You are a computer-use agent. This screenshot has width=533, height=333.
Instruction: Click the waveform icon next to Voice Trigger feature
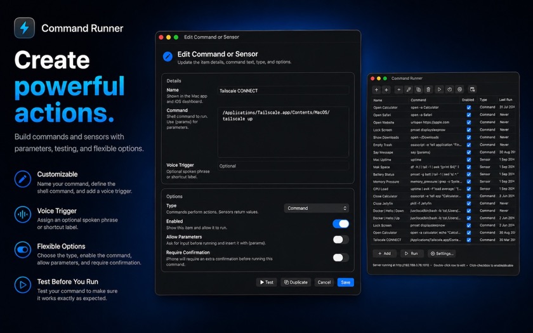click(23, 214)
